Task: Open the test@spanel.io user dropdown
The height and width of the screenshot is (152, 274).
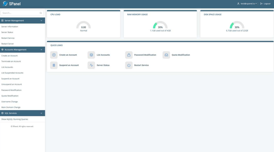Action: pos(247,3)
